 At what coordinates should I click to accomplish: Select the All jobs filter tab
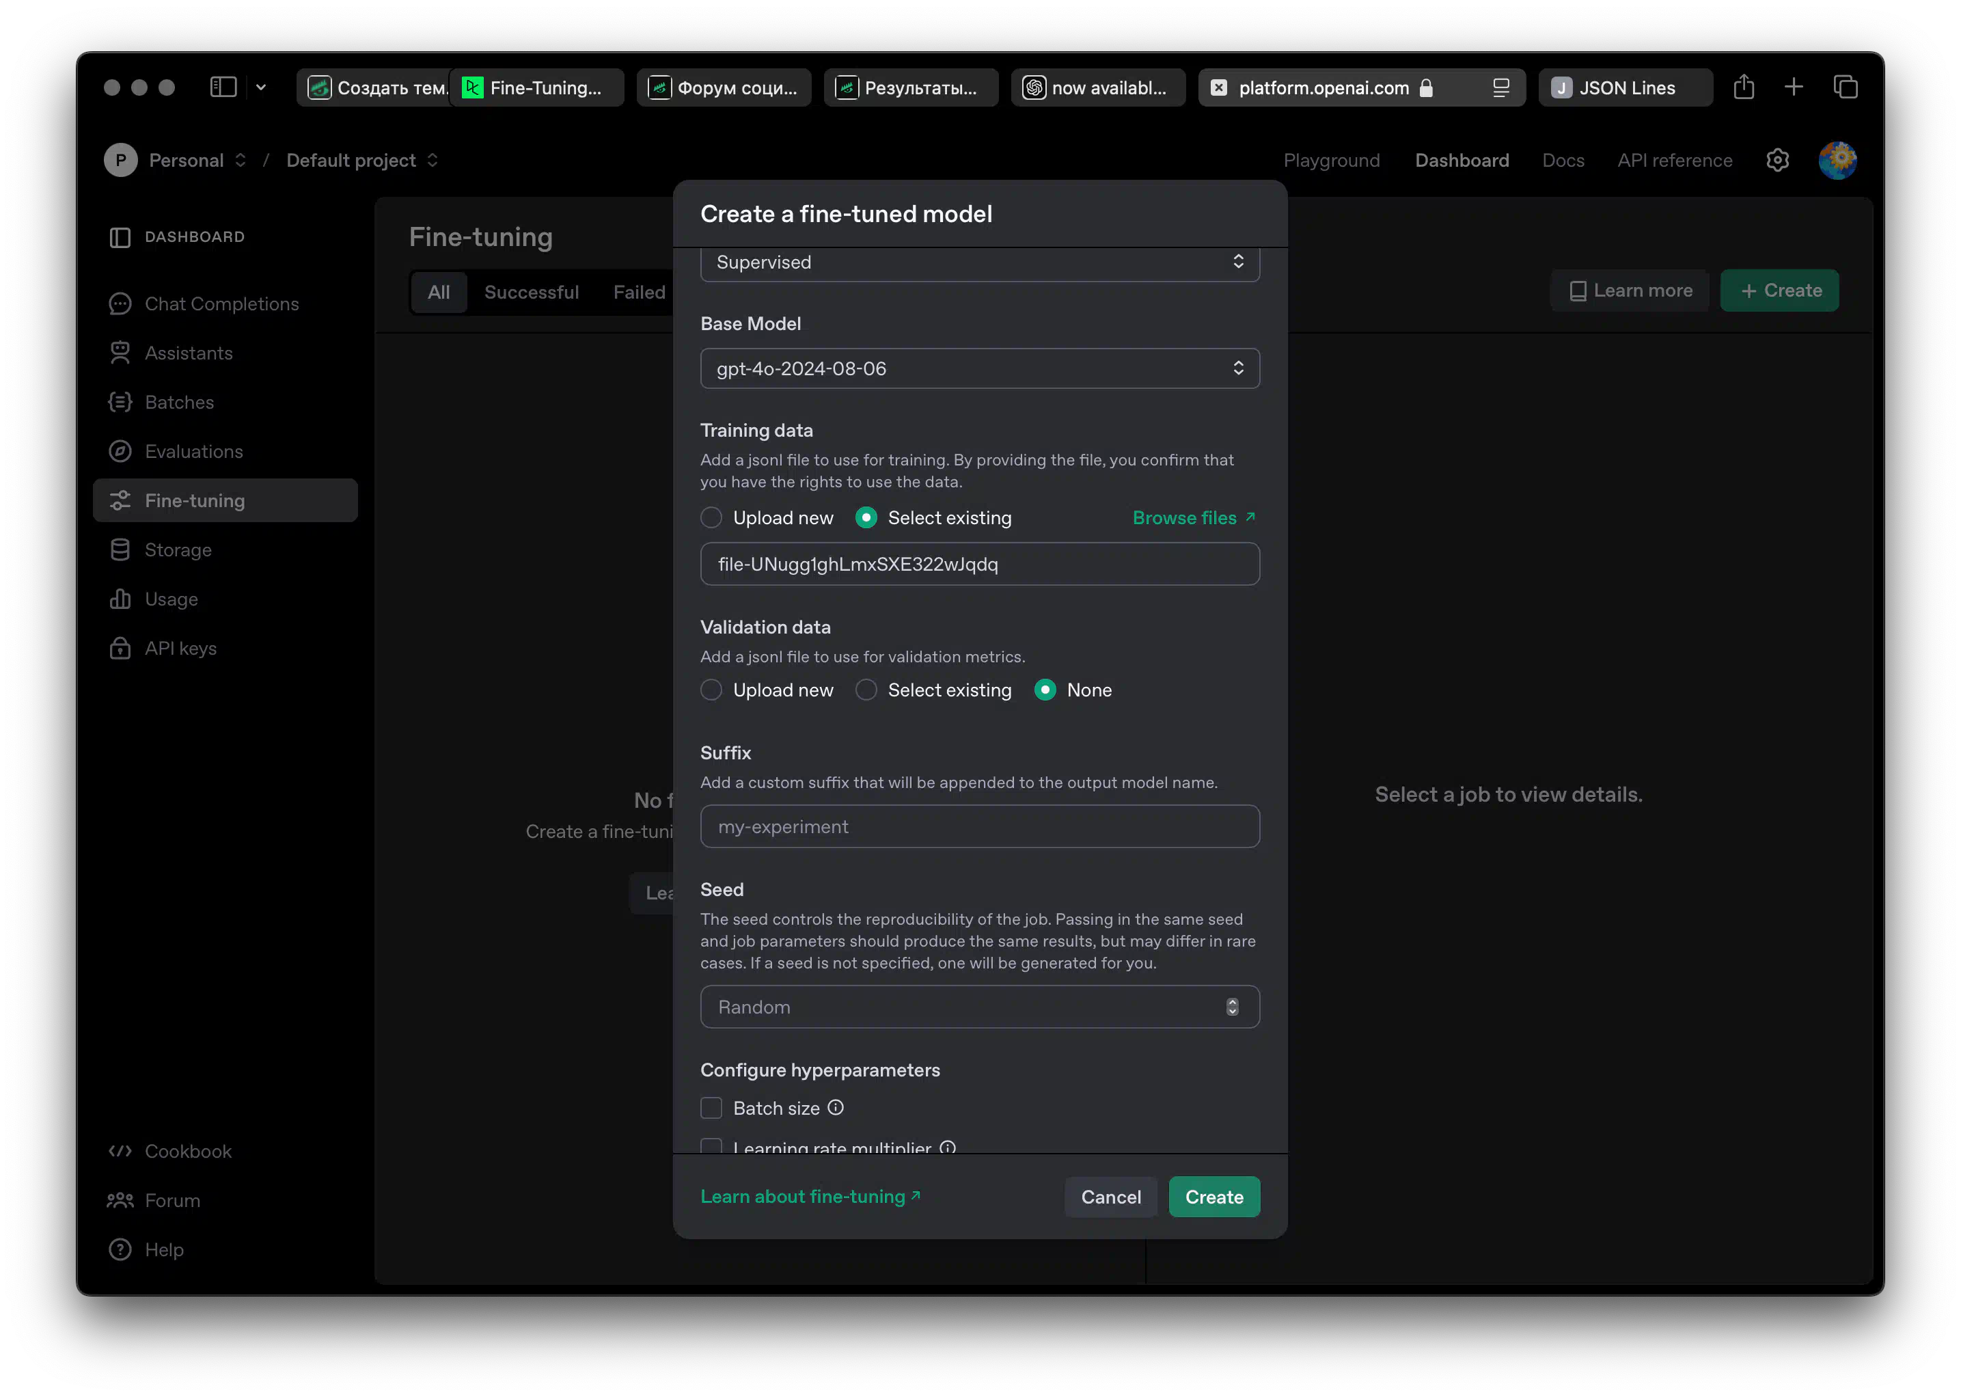(x=439, y=292)
